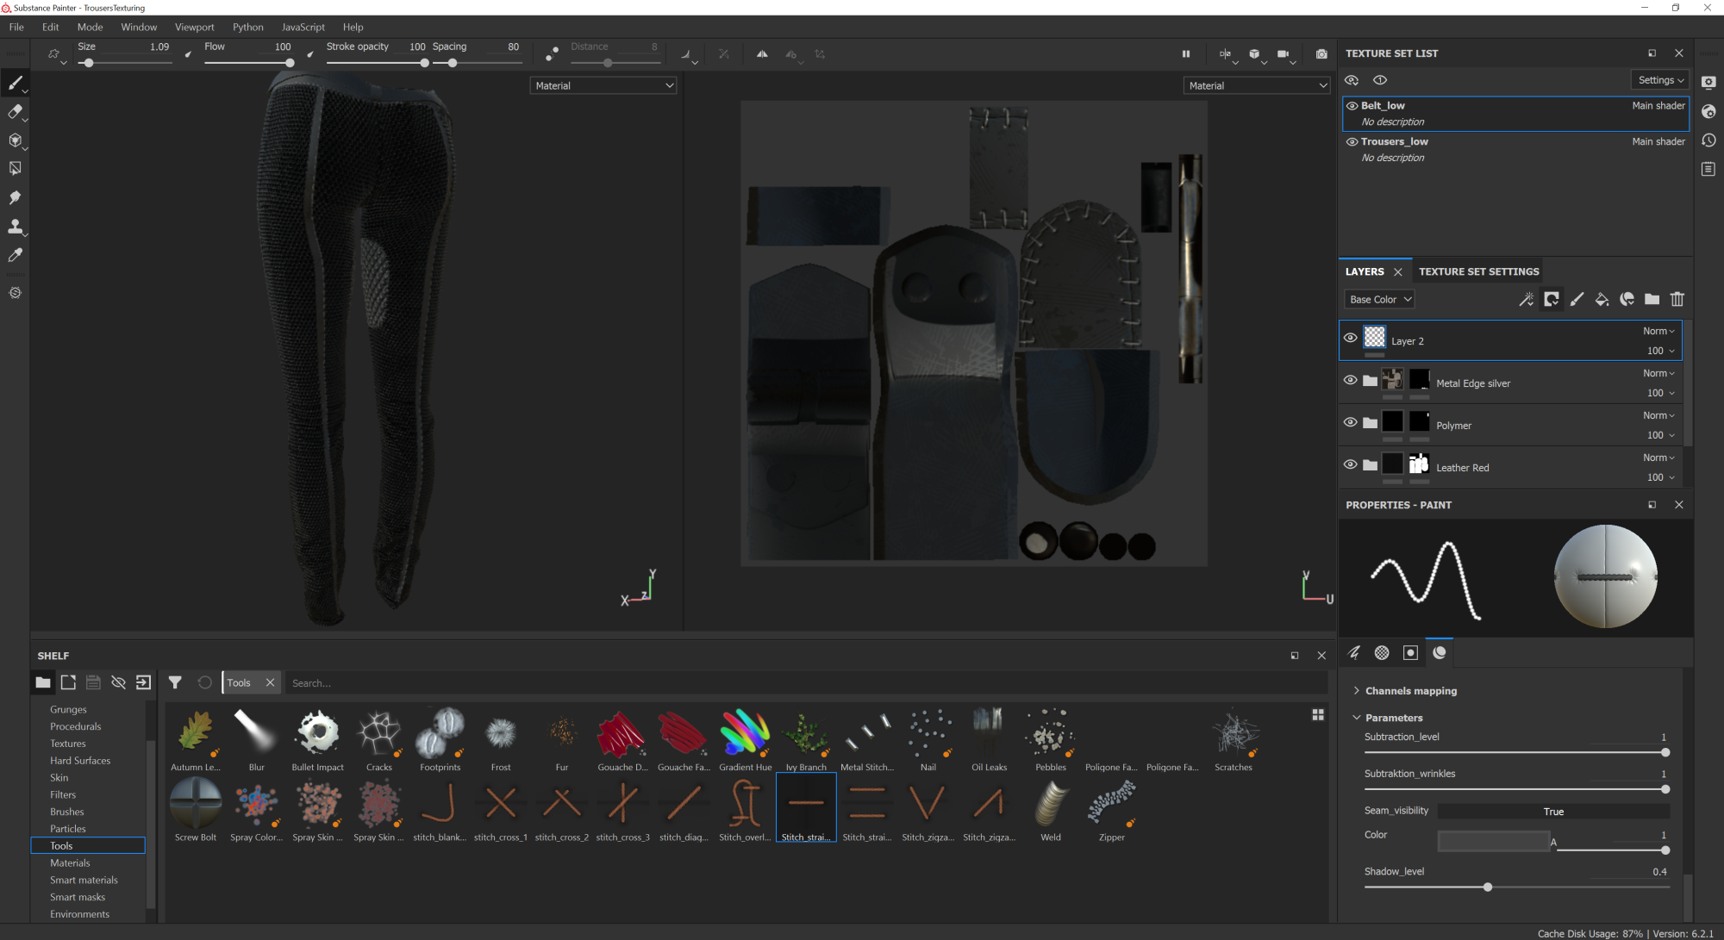Add a fill layer
Image resolution: width=1724 pixels, height=940 pixels.
pos(1602,299)
